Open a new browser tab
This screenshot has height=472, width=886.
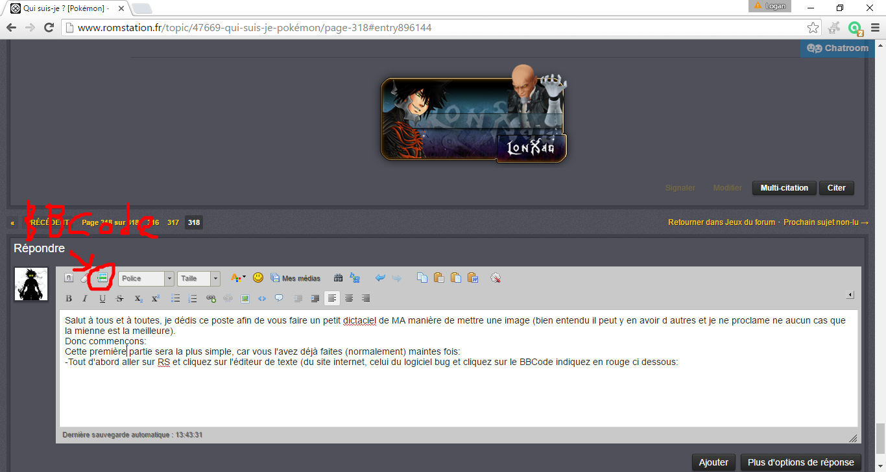[x=142, y=8]
